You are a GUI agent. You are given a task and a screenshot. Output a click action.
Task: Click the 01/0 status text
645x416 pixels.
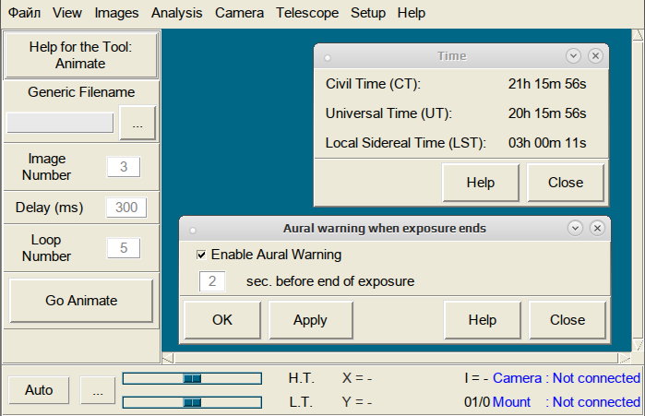click(477, 402)
